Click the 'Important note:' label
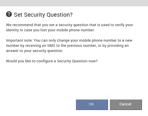This screenshot has width=148, height=116. (20, 40)
